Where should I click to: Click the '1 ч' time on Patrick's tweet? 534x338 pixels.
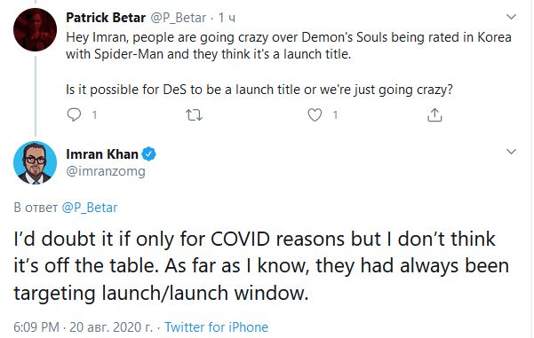(x=227, y=18)
